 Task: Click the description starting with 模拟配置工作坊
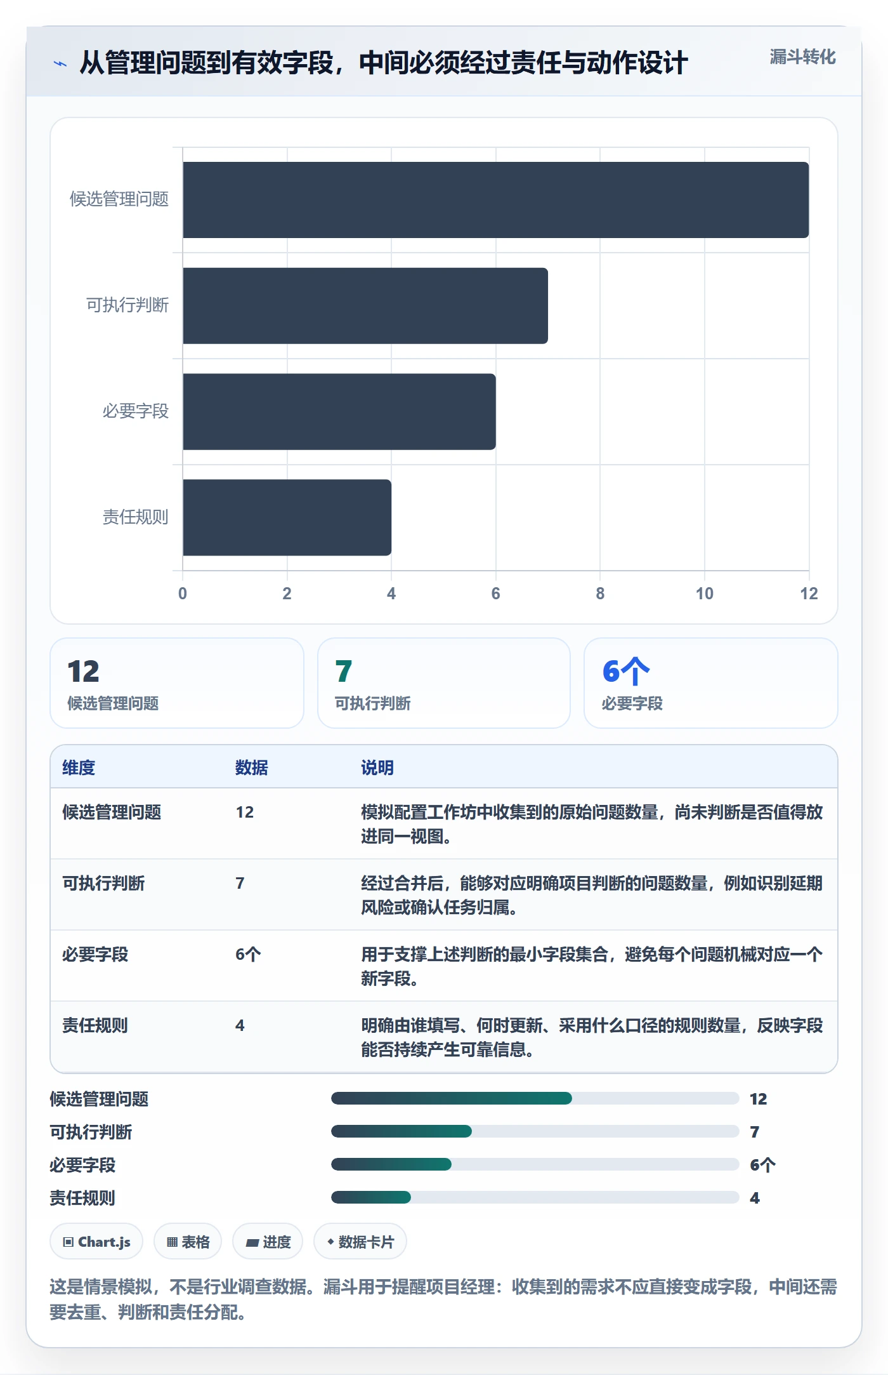[x=592, y=824]
